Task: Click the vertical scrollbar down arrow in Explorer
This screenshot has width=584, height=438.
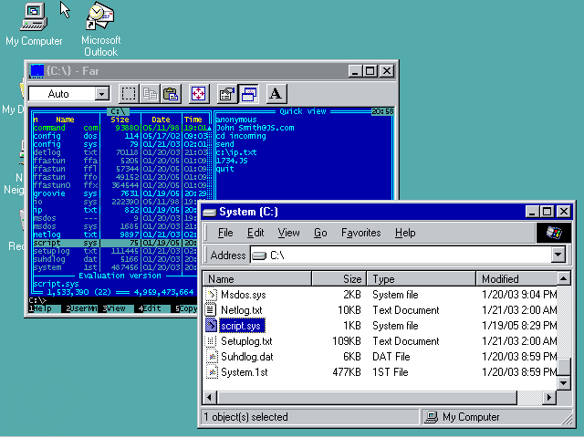Action: coord(564,383)
